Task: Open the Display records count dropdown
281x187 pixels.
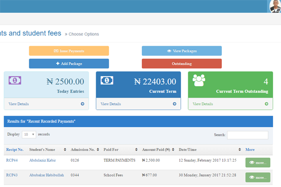Action: pyautogui.click(x=29, y=134)
